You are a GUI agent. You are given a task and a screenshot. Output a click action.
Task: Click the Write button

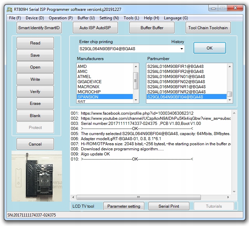(35, 79)
